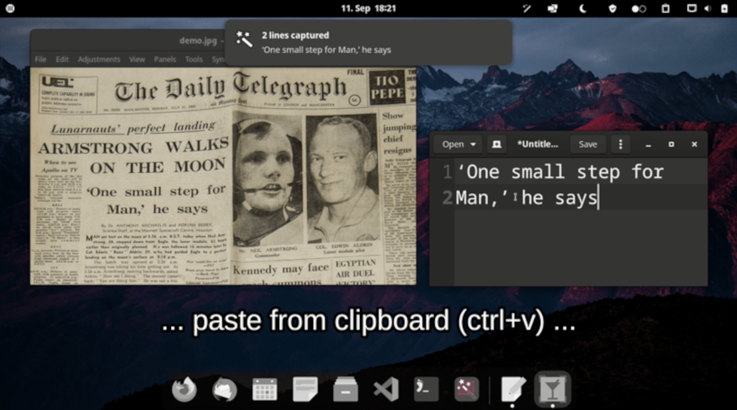Open the Panels menu in image viewer
Screen dimensions: 737x410
pyautogui.click(x=165, y=59)
